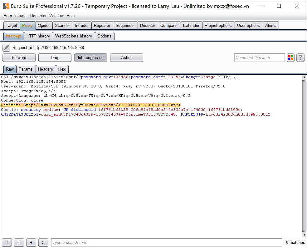Switch to the Spider tab
Viewport: 307px width, 248px height.
pyautogui.click(x=44, y=26)
